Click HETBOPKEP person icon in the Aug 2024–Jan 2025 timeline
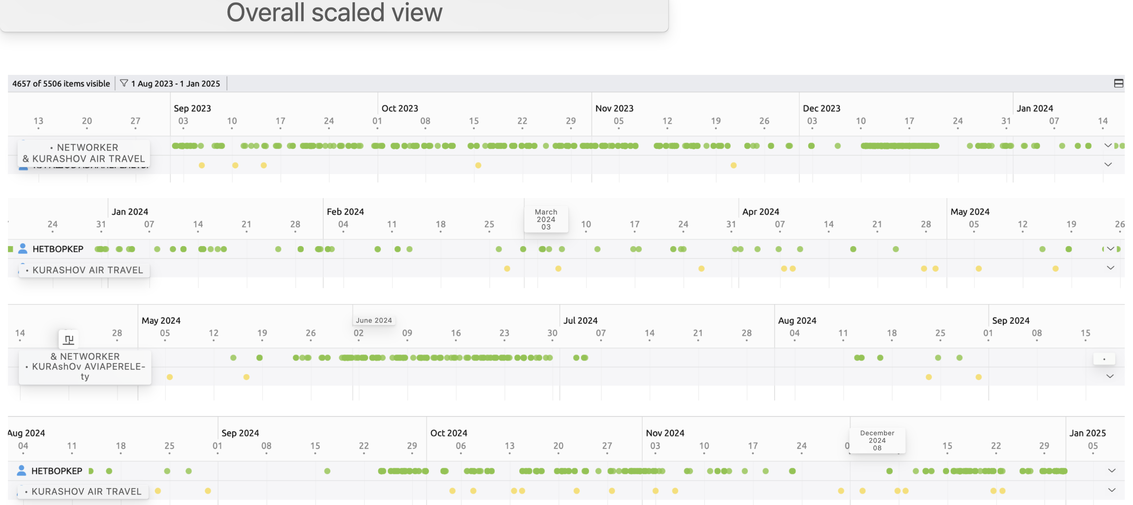 (21, 471)
